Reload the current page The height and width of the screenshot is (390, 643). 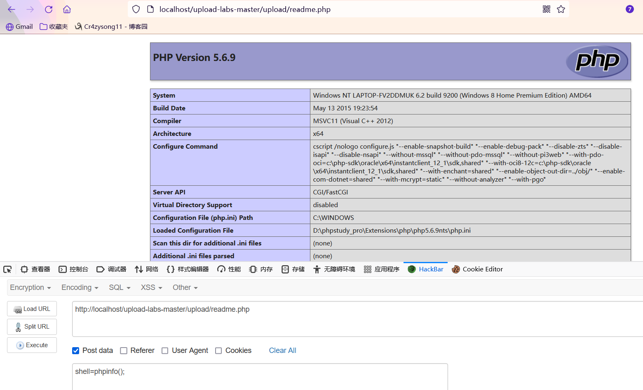(49, 9)
